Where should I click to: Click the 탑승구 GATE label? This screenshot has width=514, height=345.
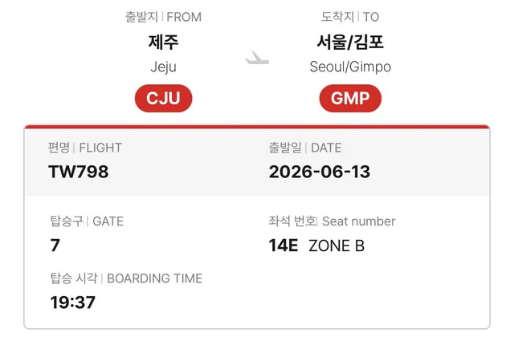[x=87, y=221]
